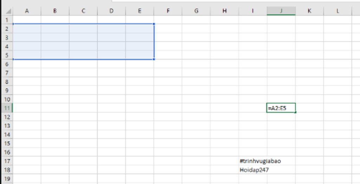Select column C header
This screenshot has height=184, width=360.
(x=83, y=11)
